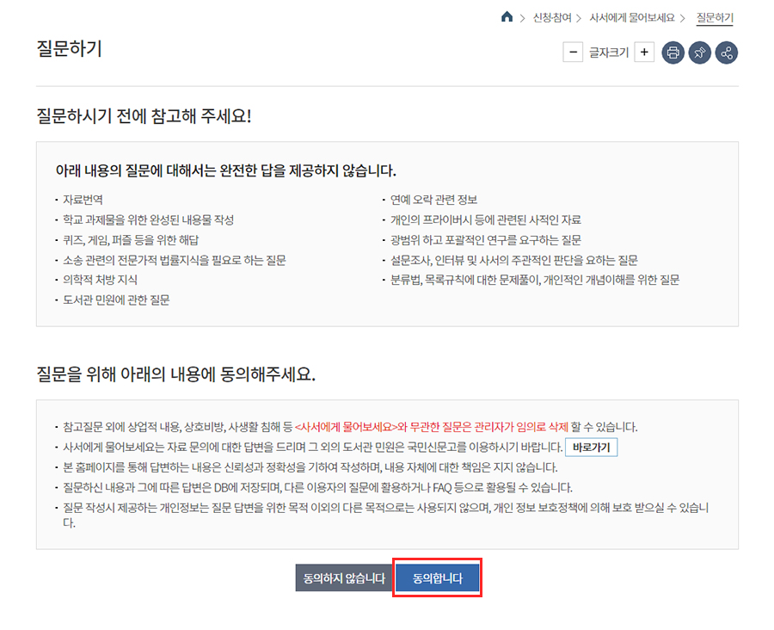Decrease font size with minus button
774x630 pixels.
573,52
